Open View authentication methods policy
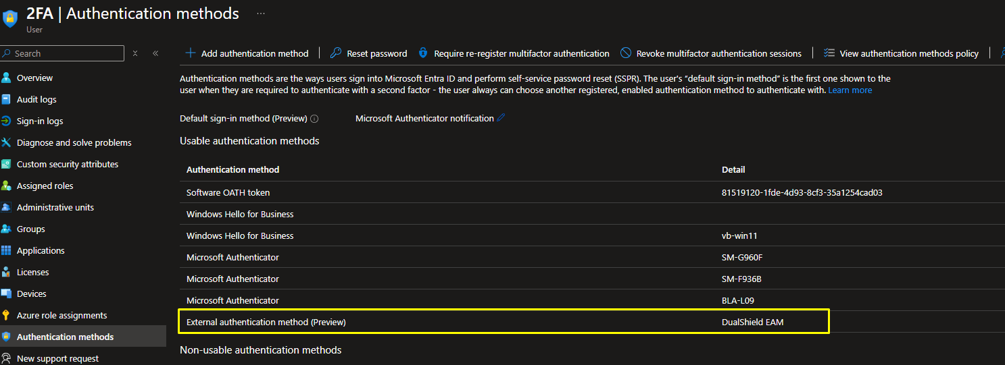 tap(908, 53)
